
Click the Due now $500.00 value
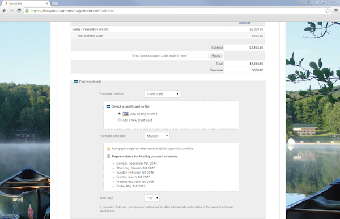(x=258, y=70)
